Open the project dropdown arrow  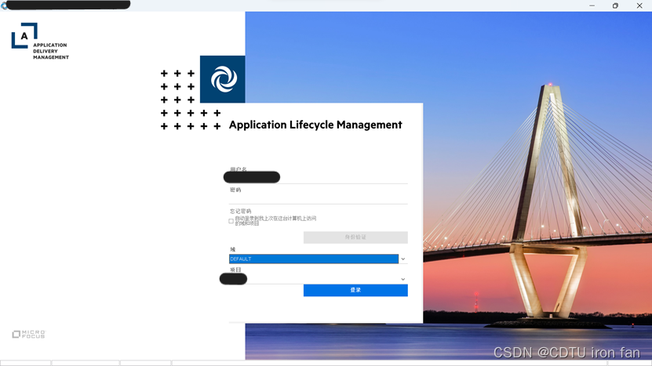(403, 279)
